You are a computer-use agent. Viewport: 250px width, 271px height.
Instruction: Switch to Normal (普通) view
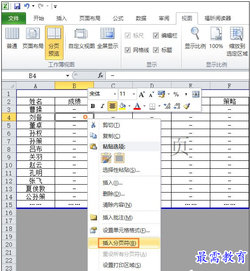(x=12, y=38)
